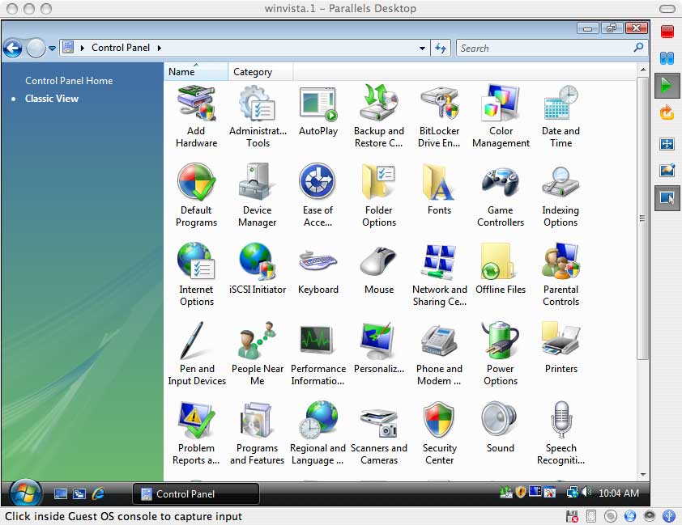682x525 pixels.
Task: Click the taskbar clock 10:04 AM
Action: (619, 493)
